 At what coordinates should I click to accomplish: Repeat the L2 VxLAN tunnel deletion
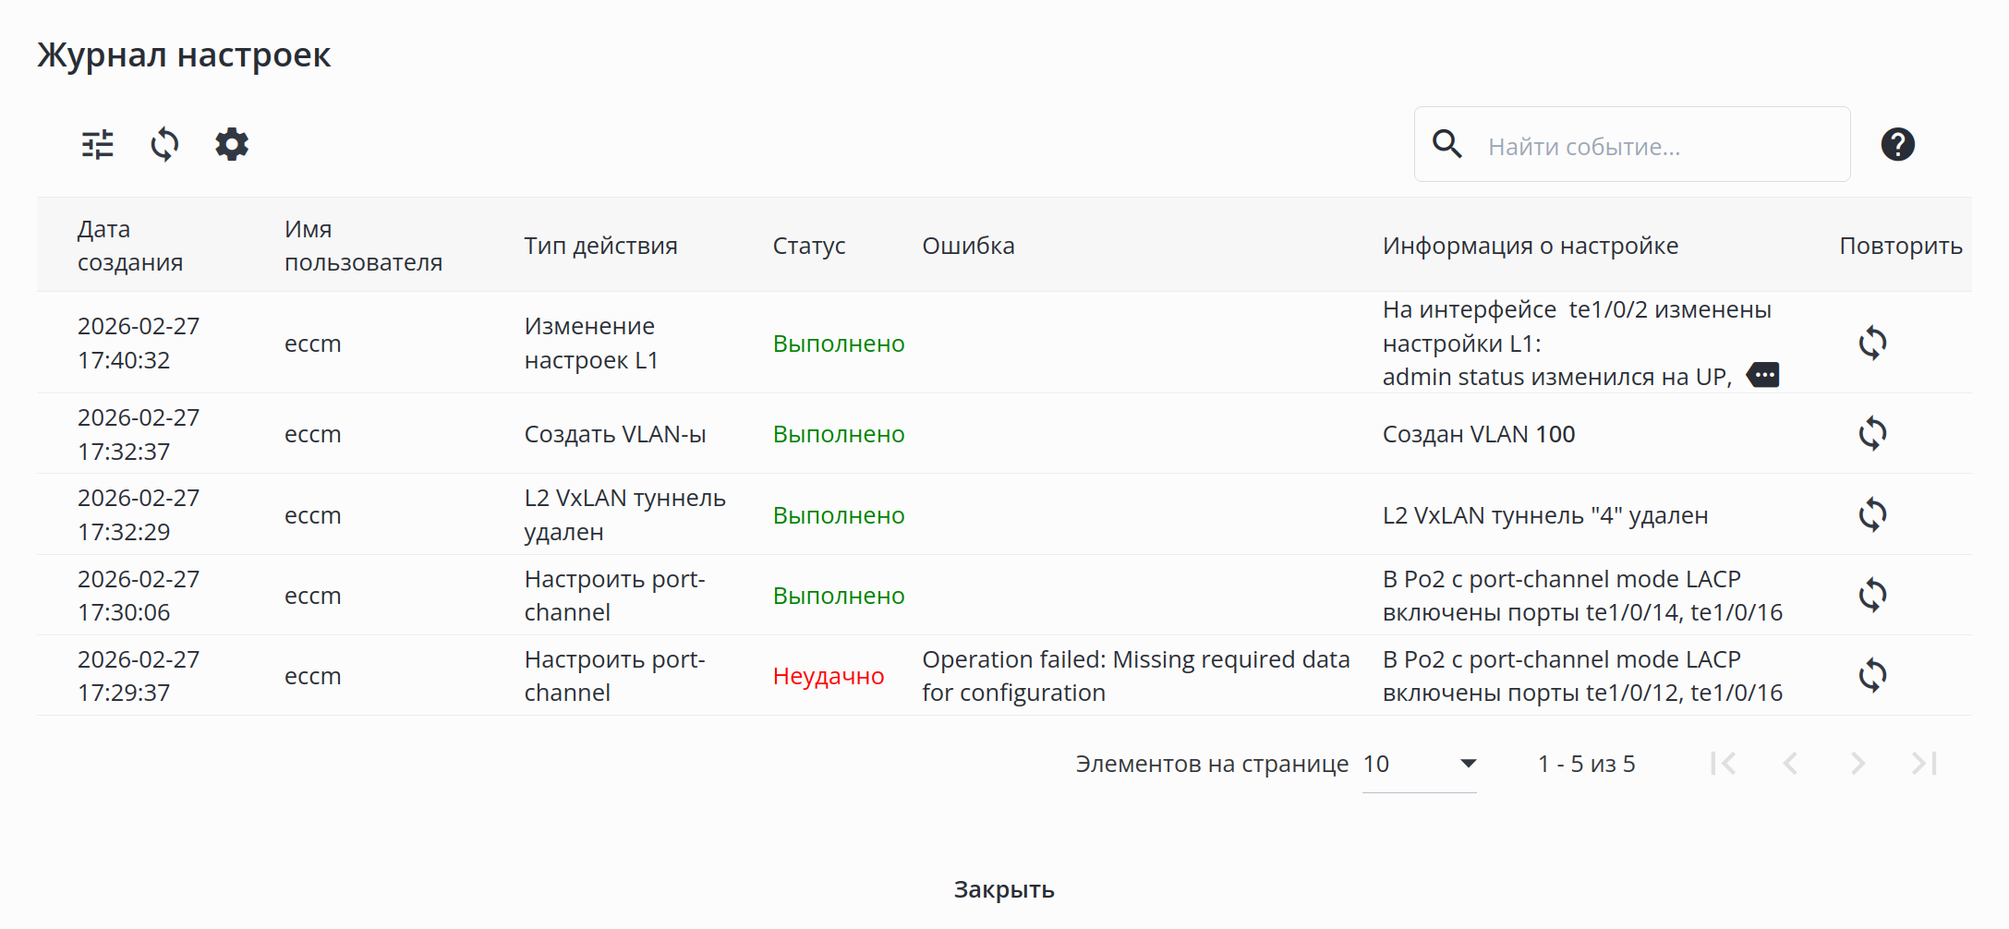tap(1872, 515)
